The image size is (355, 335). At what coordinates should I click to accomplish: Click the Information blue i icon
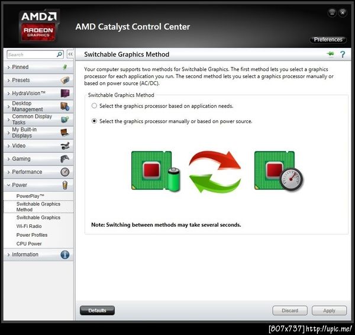[65, 255]
